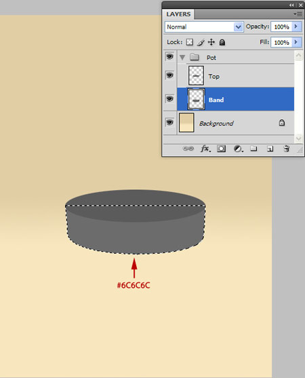This screenshot has height=378, width=305.
Task: Collapse the Pot group triangle
Action: coord(182,58)
